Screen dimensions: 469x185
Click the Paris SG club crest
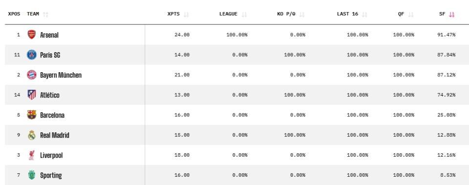(x=32, y=55)
